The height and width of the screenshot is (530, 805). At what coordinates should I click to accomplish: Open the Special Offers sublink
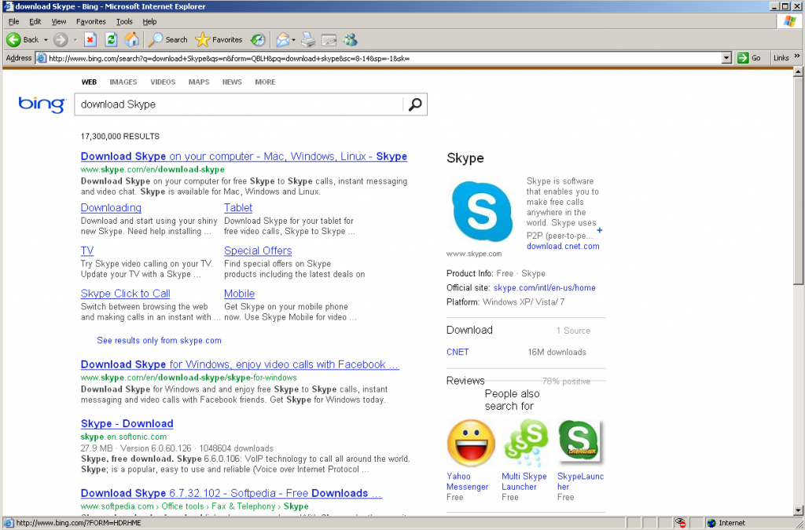tap(258, 250)
